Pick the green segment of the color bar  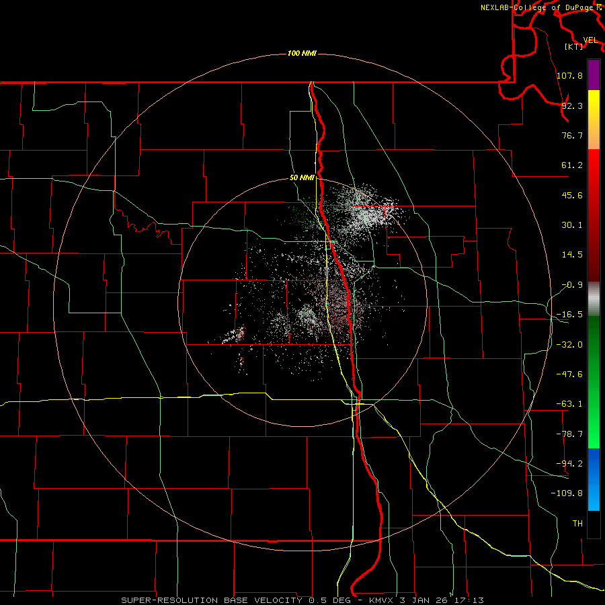[x=594, y=382]
